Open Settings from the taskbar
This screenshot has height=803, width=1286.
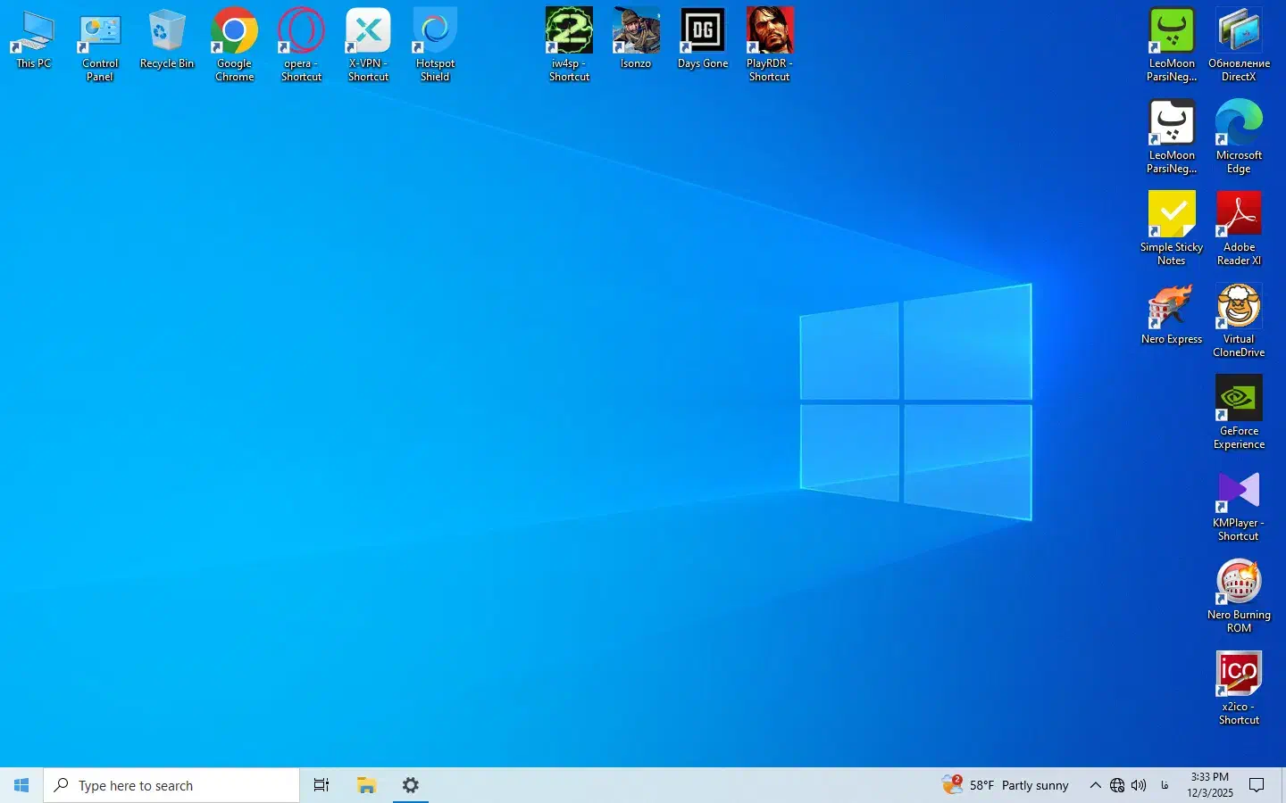pos(410,785)
